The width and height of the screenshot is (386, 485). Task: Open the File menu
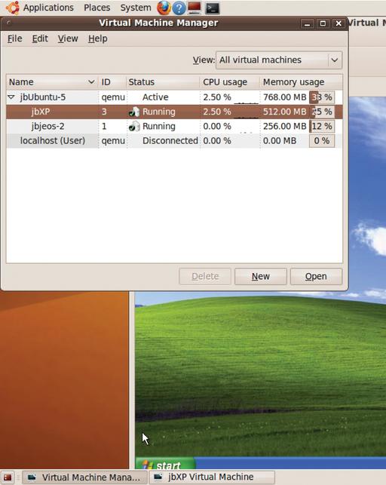point(15,38)
